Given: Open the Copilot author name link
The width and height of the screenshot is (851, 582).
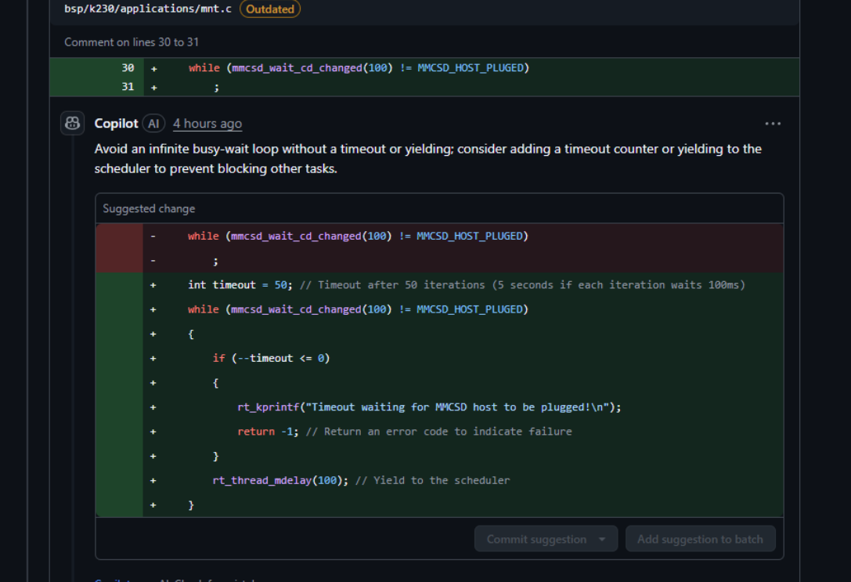Looking at the screenshot, I should (x=116, y=124).
